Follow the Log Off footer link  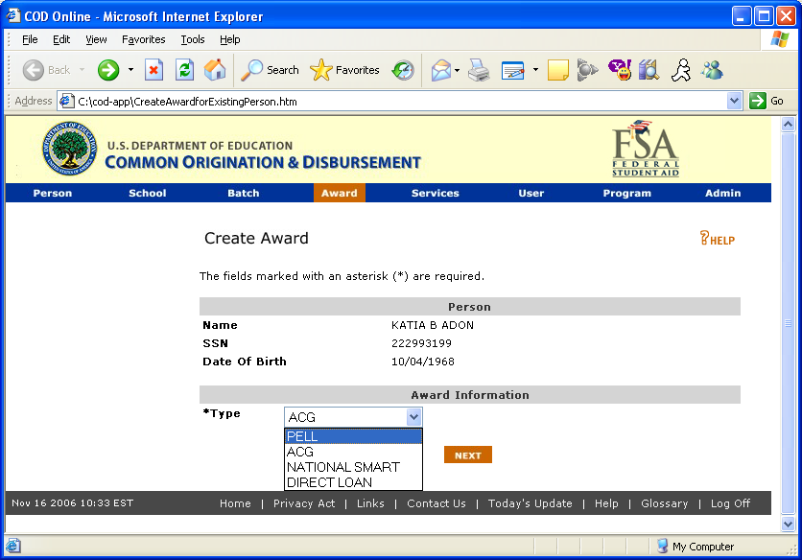click(730, 503)
